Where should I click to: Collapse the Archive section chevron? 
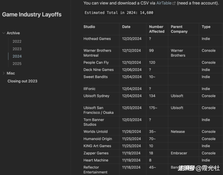click(x=4, y=33)
